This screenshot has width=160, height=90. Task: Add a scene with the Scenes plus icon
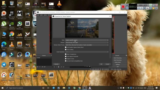(37, 67)
